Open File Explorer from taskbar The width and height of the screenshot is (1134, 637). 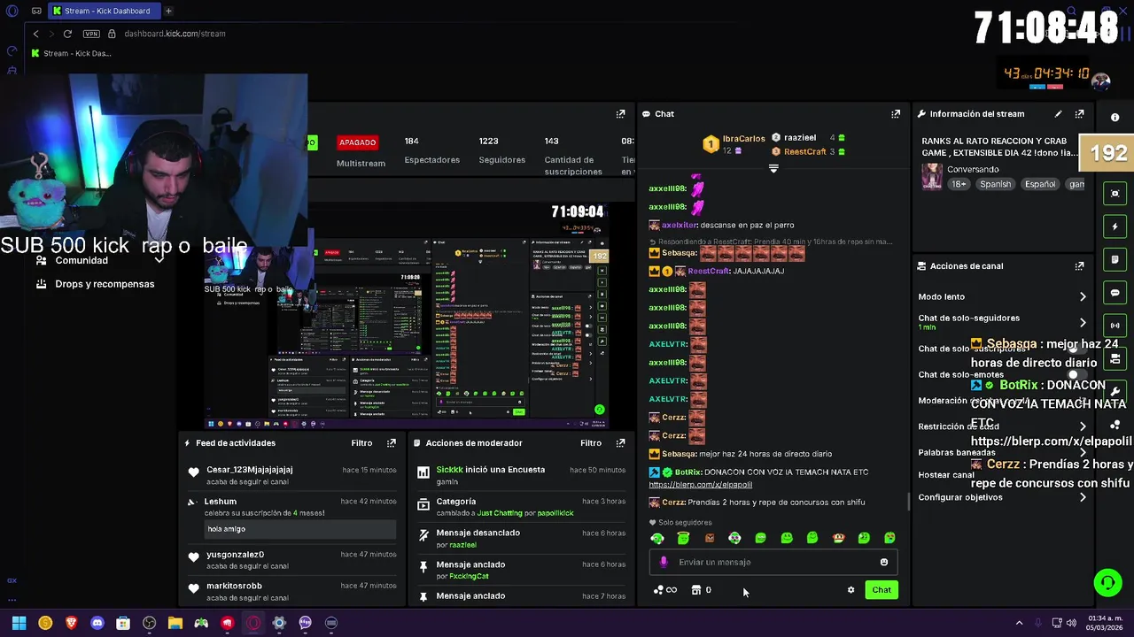(x=175, y=623)
